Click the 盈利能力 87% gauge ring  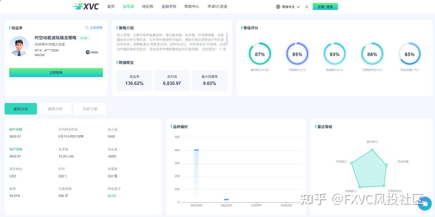tap(260, 54)
